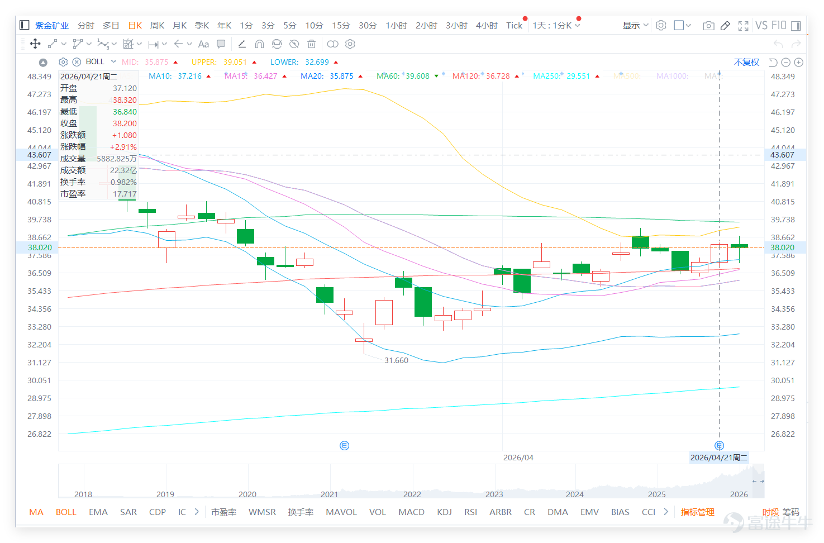824x543 pixels.
Task: Choose the line style pen icon
Action: pos(242,44)
